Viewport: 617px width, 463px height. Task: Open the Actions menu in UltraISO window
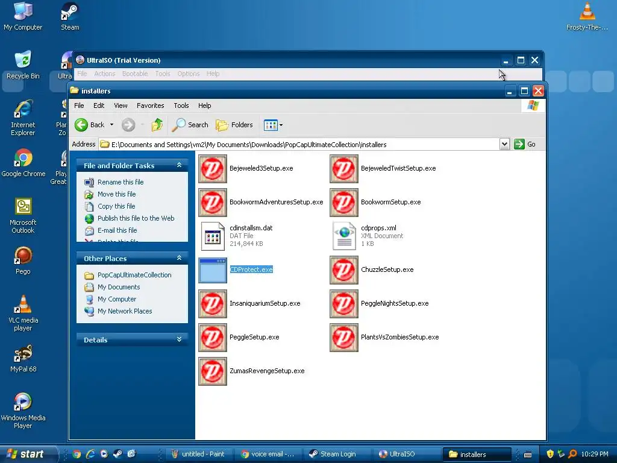(x=104, y=74)
